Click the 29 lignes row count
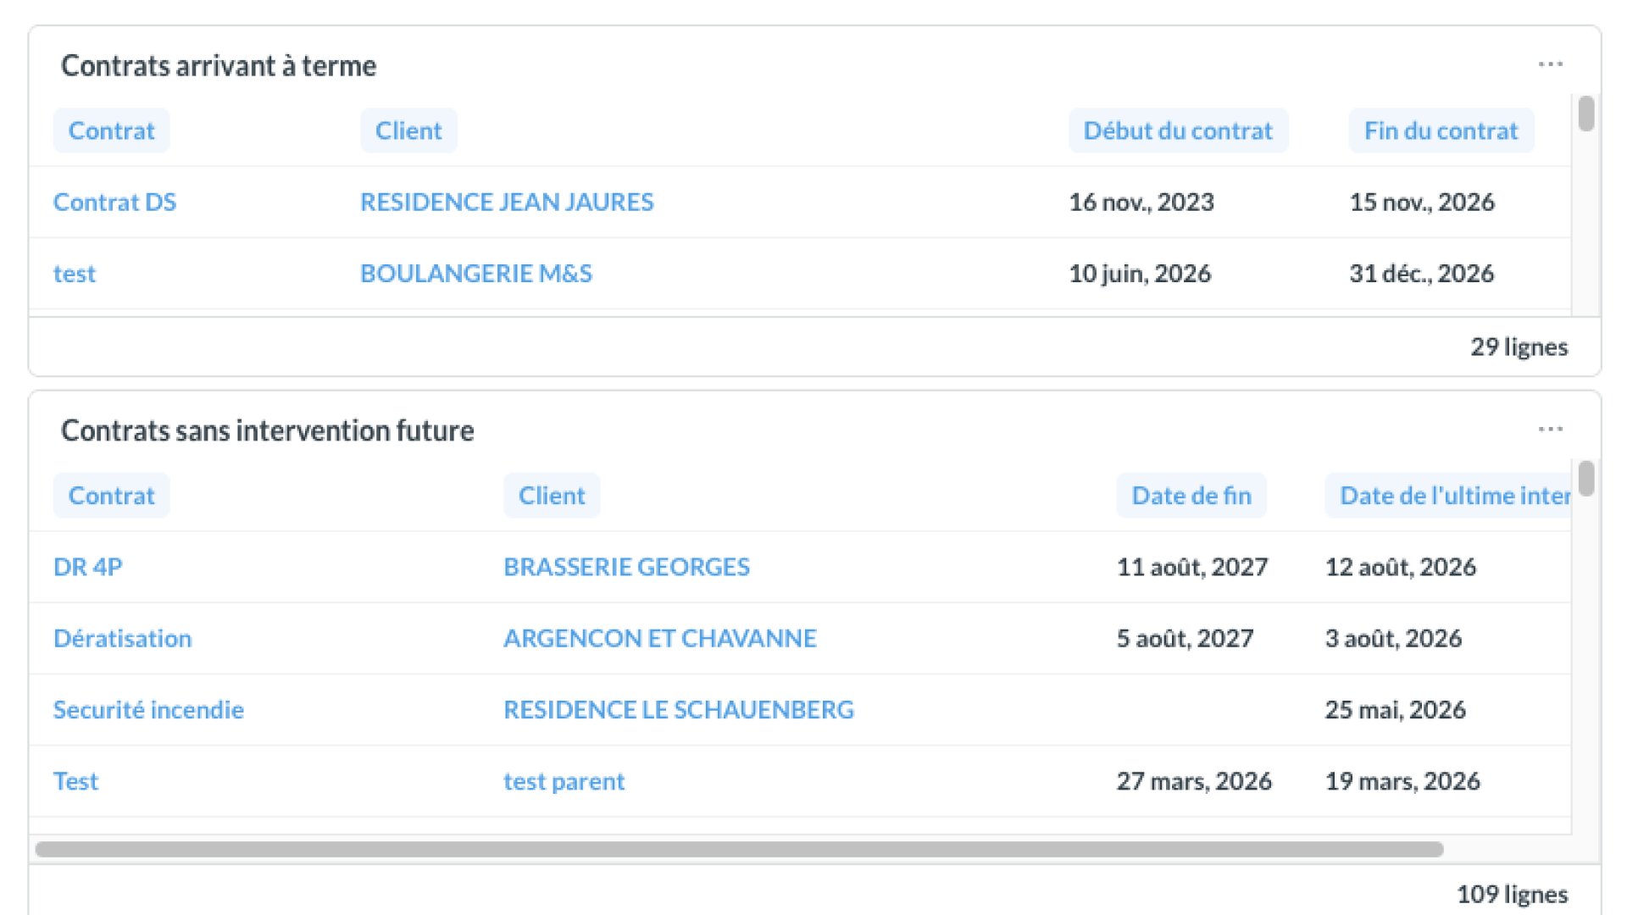Viewport: 1627px width, 915px height. (1519, 347)
